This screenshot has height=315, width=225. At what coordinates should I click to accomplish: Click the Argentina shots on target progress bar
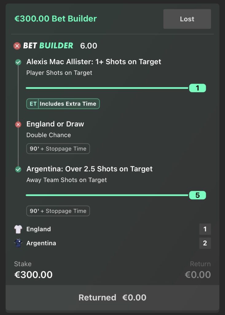(x=107, y=195)
